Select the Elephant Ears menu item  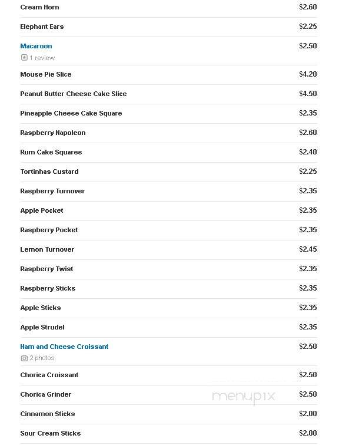[42, 27]
